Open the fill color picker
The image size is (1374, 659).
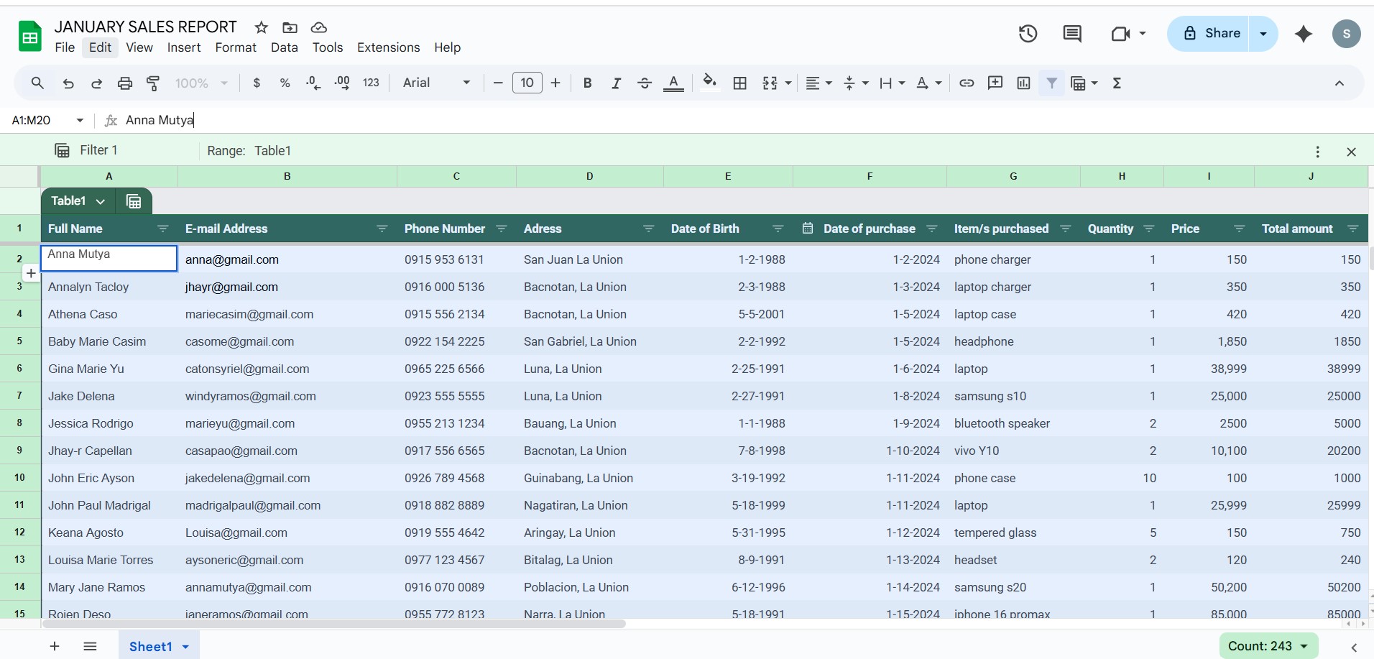pos(710,82)
